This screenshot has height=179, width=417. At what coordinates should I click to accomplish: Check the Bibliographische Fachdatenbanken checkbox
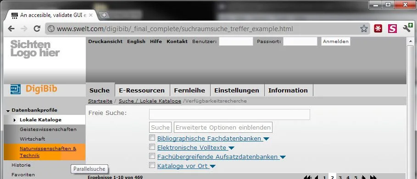[x=152, y=138]
